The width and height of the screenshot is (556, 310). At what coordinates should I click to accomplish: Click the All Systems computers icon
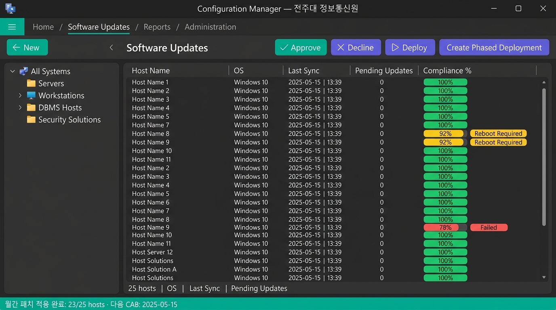pos(24,71)
